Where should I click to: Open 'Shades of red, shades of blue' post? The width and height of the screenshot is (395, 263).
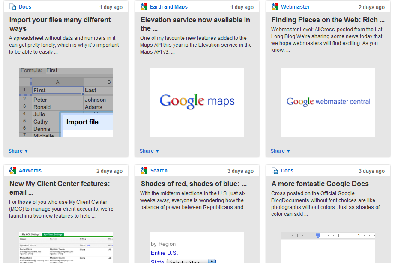click(194, 184)
